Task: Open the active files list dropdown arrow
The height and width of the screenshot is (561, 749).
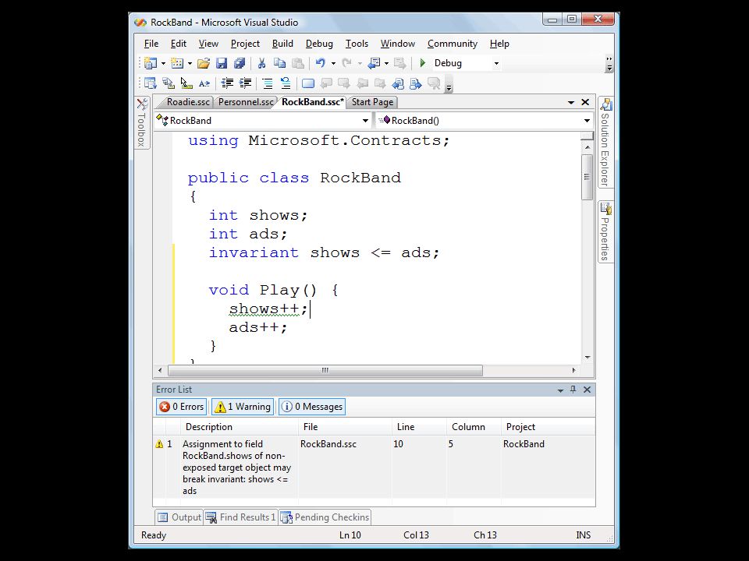Action: pyautogui.click(x=571, y=103)
